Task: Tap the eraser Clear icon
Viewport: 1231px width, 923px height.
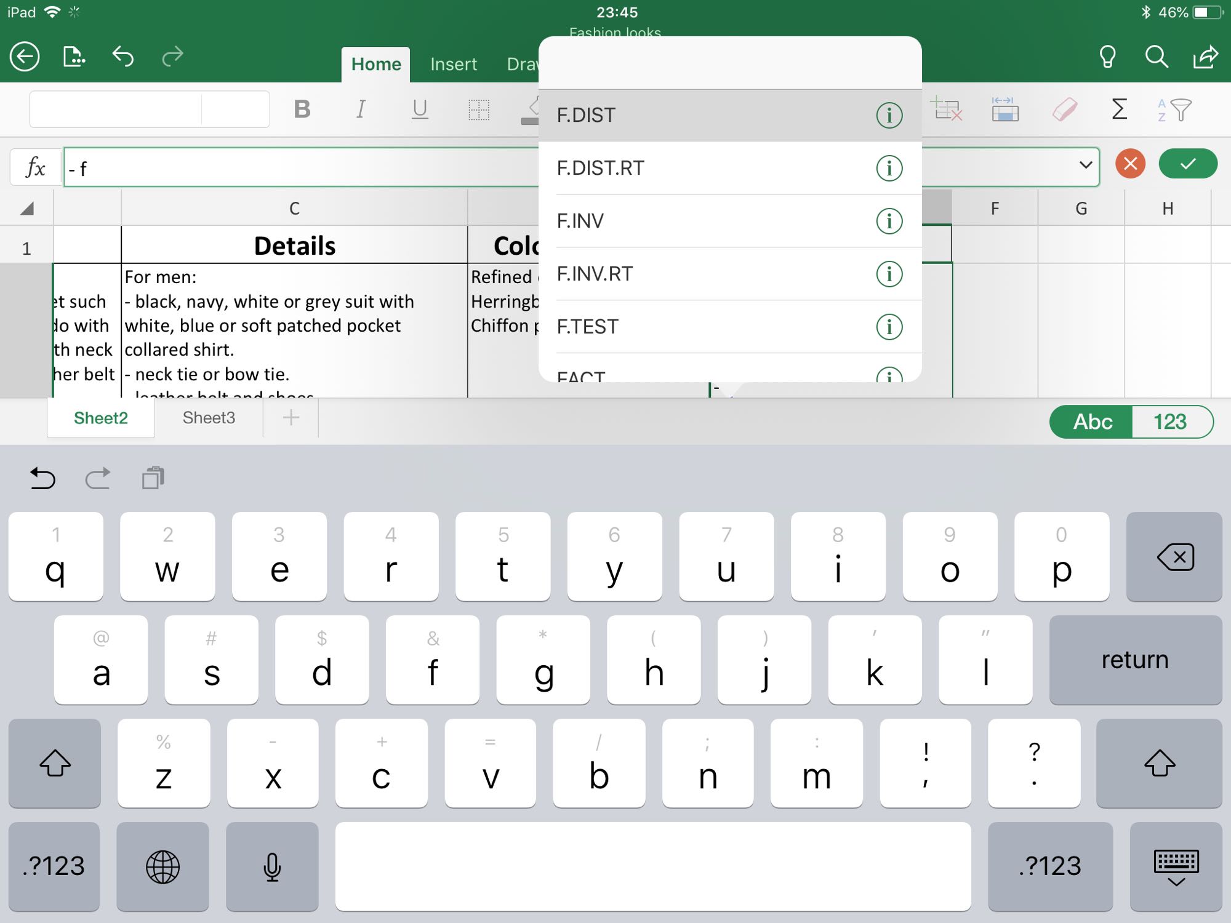Action: click(x=1064, y=110)
